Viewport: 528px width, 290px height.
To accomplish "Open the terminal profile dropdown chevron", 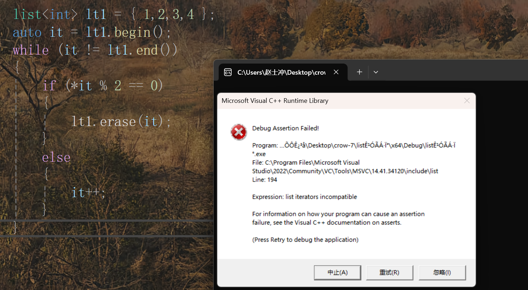I will (376, 72).
